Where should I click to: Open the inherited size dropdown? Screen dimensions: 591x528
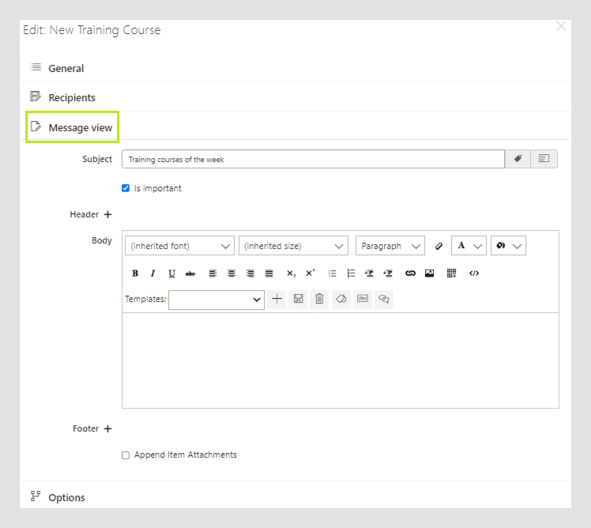[293, 246]
